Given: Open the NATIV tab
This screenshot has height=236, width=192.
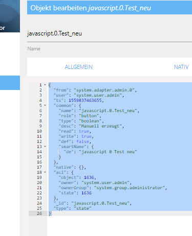Looking at the screenshot, I should [181, 67].
